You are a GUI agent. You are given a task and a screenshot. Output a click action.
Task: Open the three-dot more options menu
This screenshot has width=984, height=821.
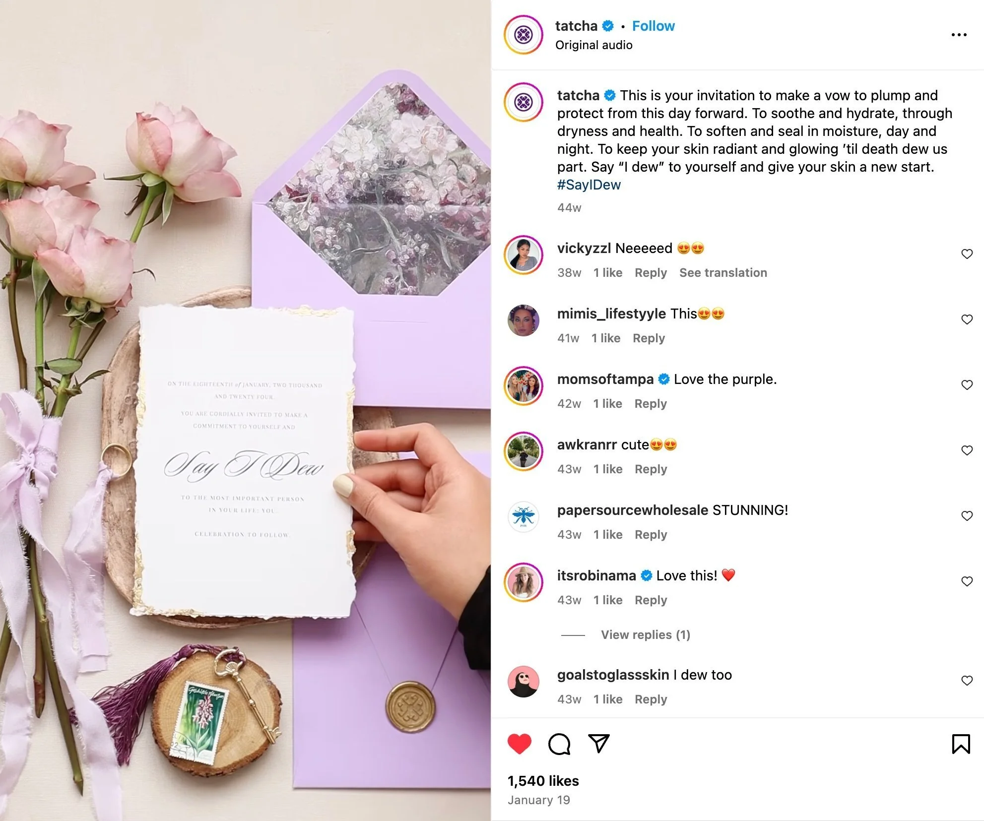(x=959, y=35)
